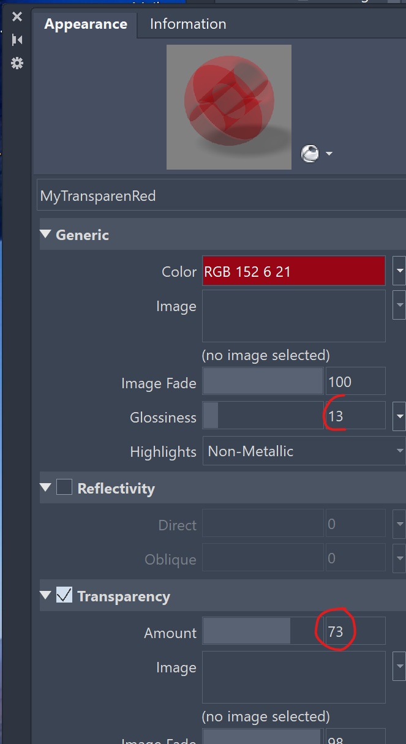
Task: Open the Glossiness options dropdown arrow
Action: tap(400, 415)
